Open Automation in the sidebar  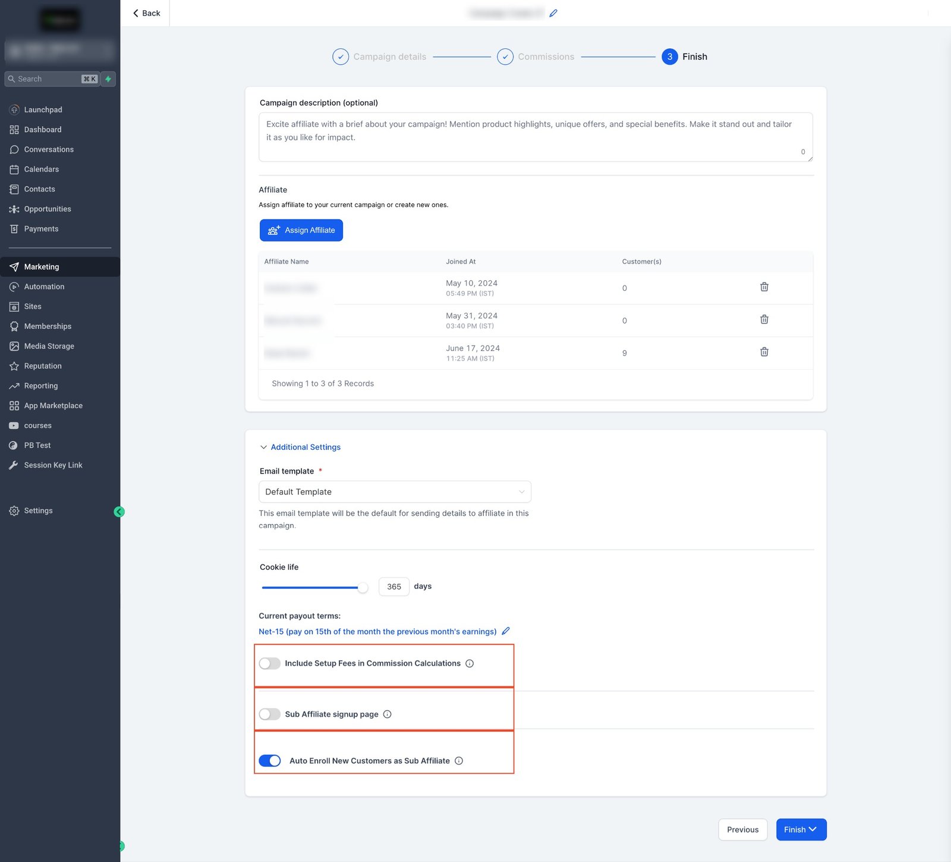point(44,287)
